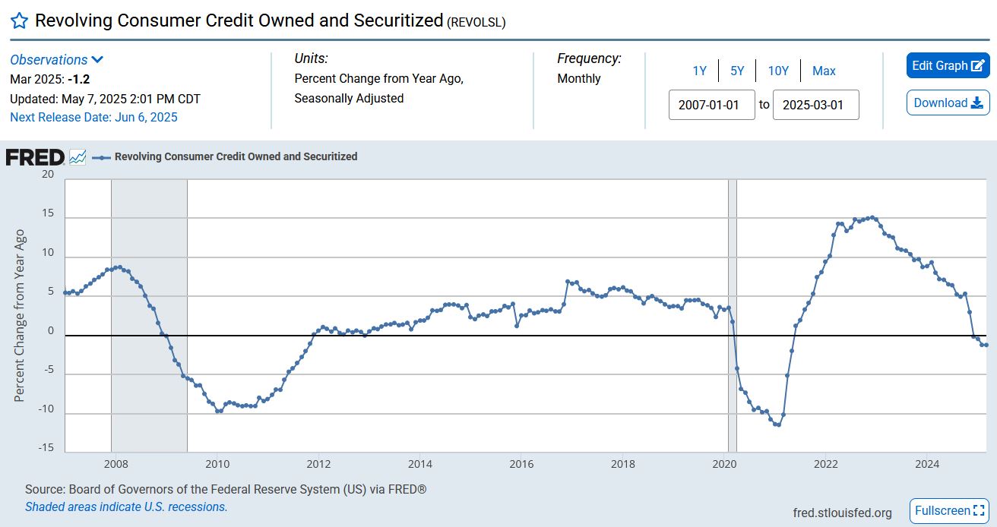Switch to the 10Y date range
Viewport: 997px width, 527px height.
pos(778,71)
